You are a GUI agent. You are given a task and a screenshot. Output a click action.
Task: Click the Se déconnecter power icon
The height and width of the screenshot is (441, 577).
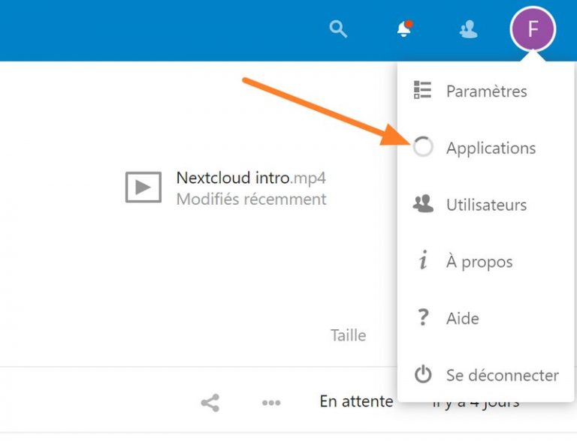[x=423, y=374]
